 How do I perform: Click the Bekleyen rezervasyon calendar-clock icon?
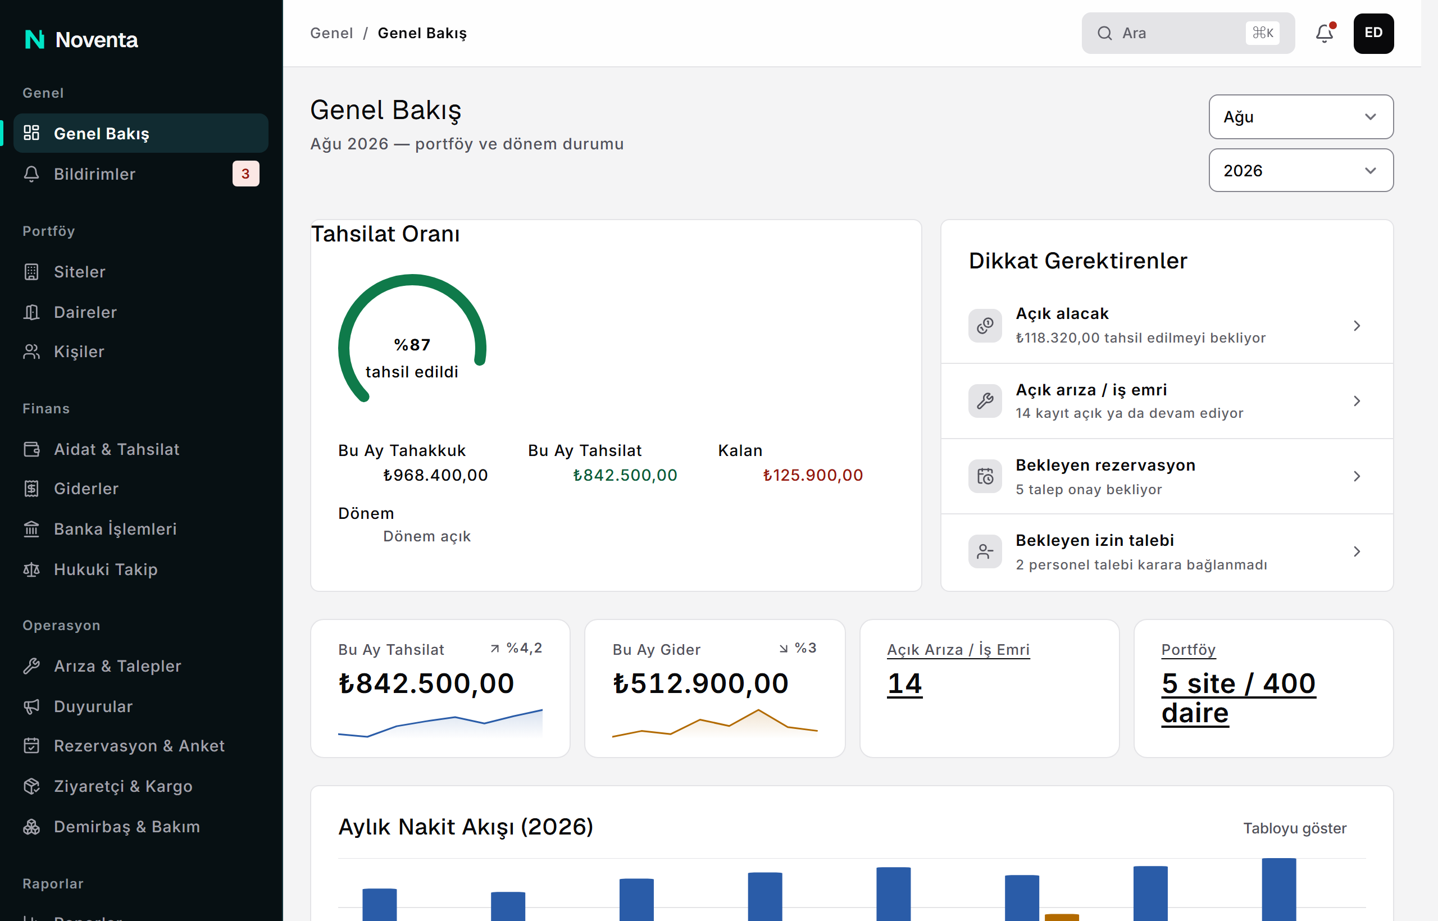coord(985,476)
